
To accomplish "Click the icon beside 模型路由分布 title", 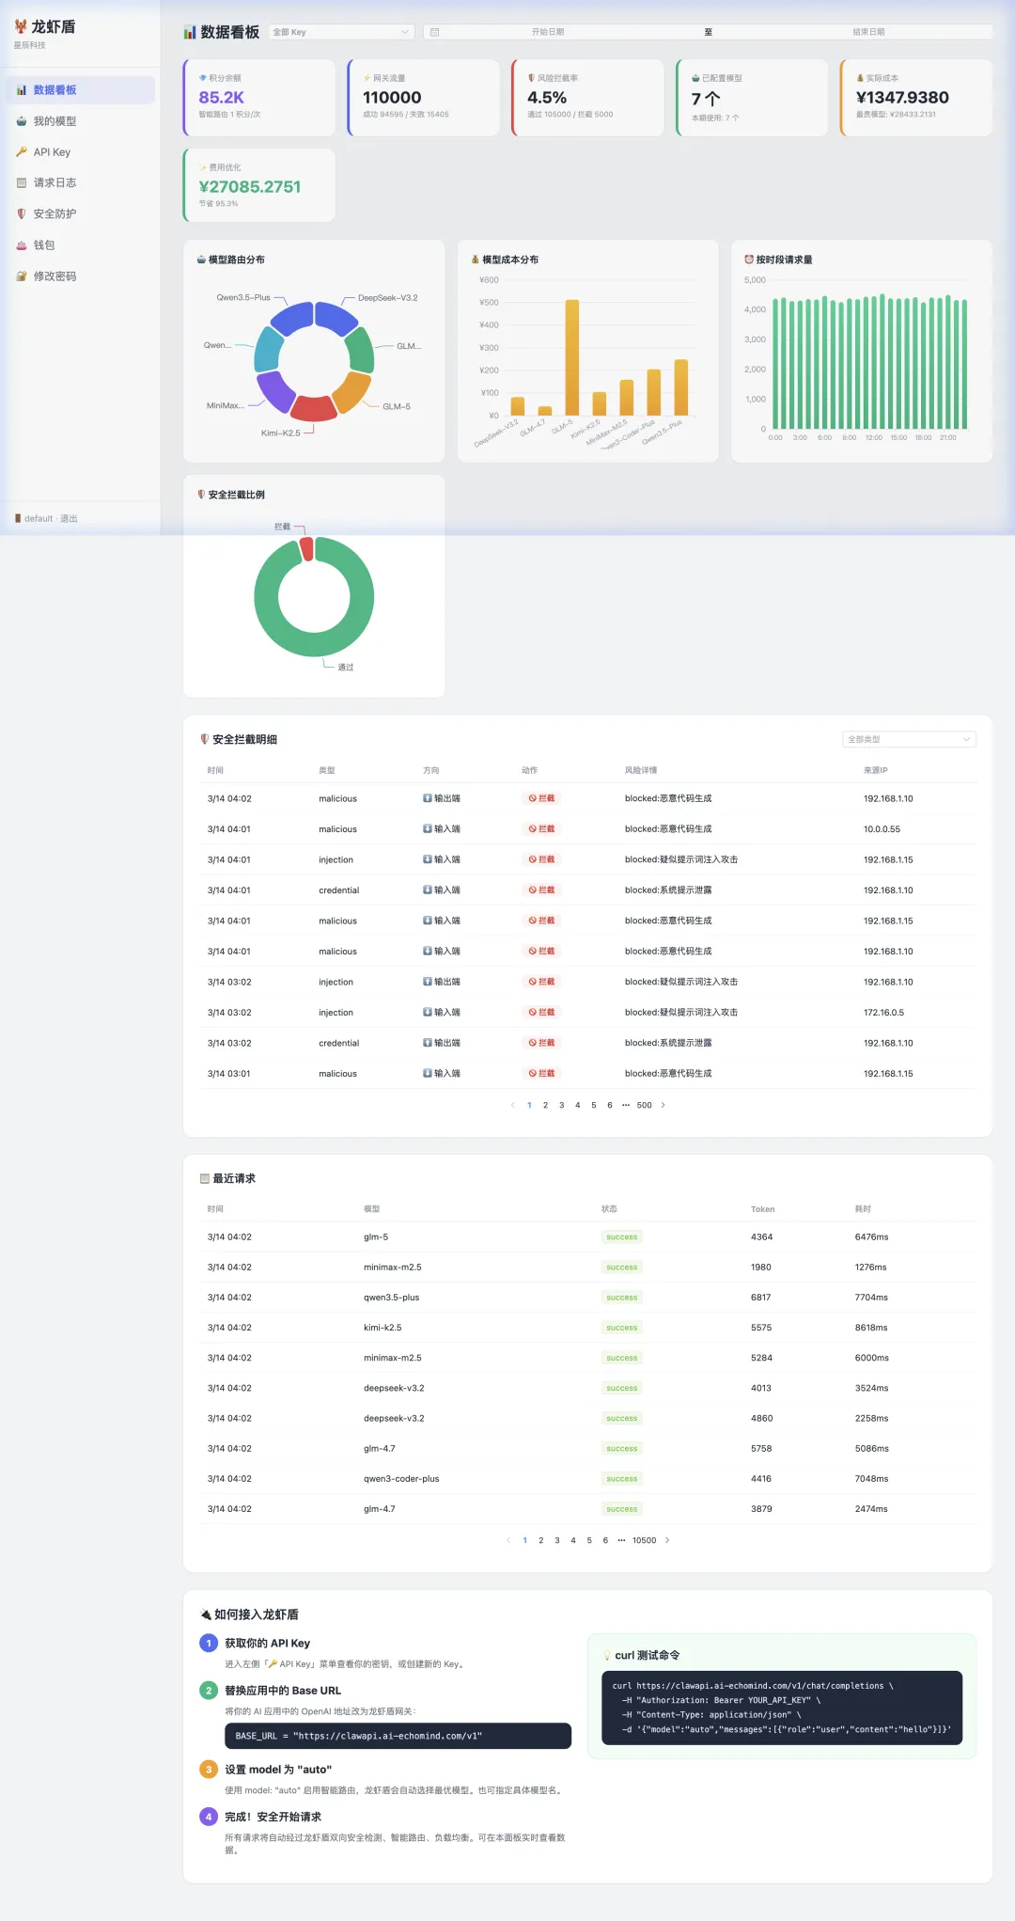I will pos(201,260).
